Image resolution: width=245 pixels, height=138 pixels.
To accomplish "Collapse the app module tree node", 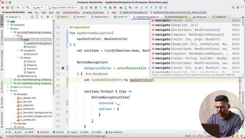I will pos(5,21).
